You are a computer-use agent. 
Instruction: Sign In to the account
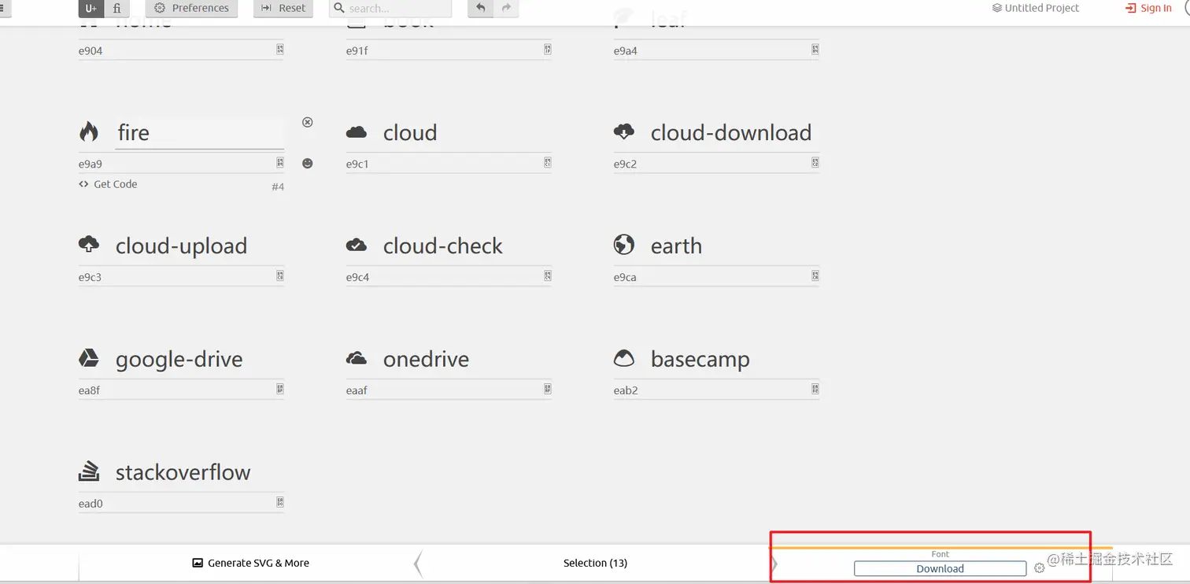(x=1149, y=8)
